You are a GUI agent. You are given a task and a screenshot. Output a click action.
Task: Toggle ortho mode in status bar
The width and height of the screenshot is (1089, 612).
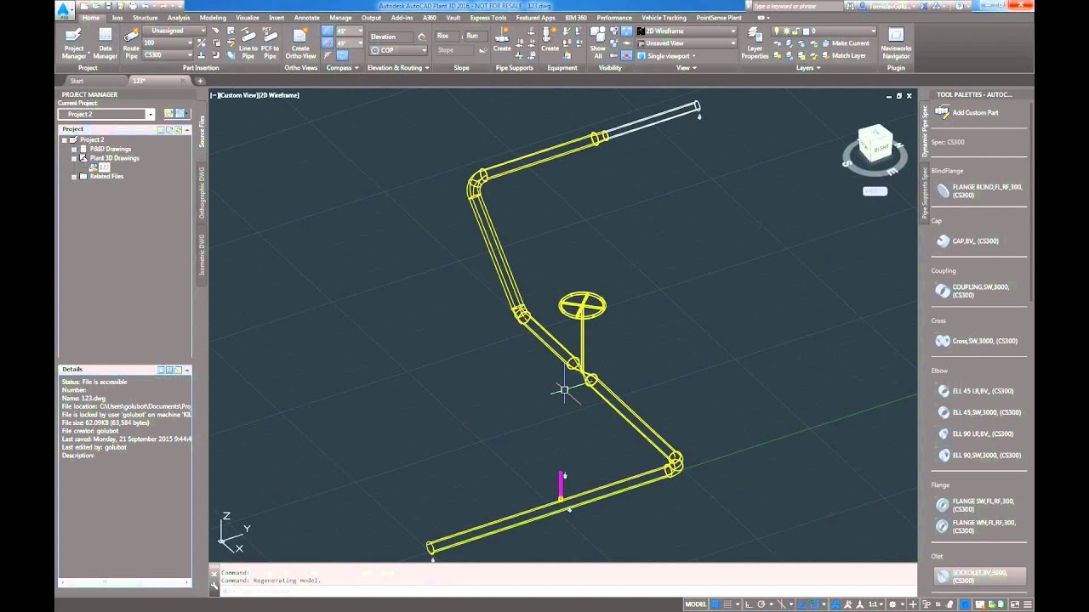[x=748, y=604]
